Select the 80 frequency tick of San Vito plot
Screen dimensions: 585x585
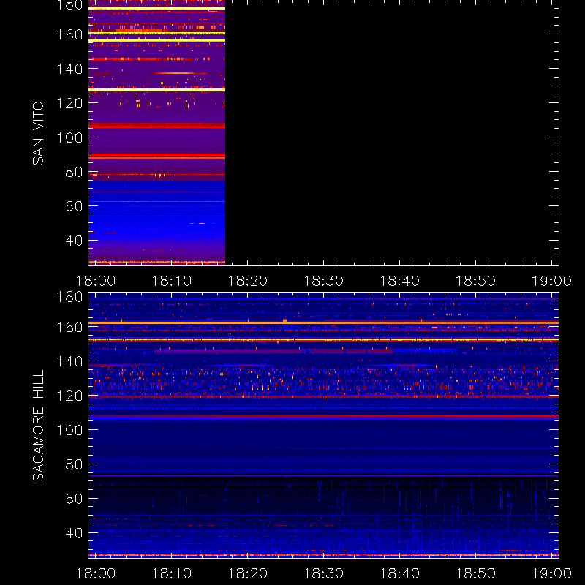pyautogui.click(x=74, y=172)
